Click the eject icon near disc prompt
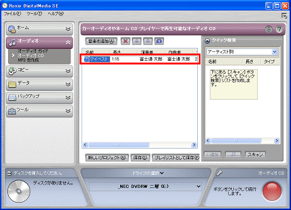Screen dimensions: 291x210 coord(9,173)
